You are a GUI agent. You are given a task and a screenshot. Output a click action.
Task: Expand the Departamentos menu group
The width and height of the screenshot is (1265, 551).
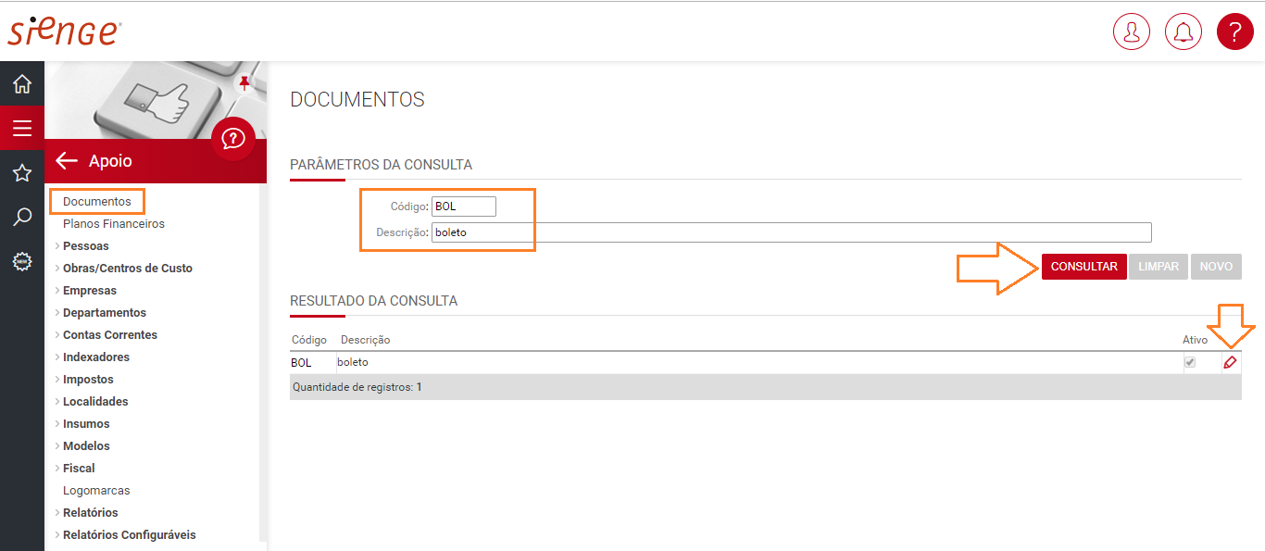(105, 313)
